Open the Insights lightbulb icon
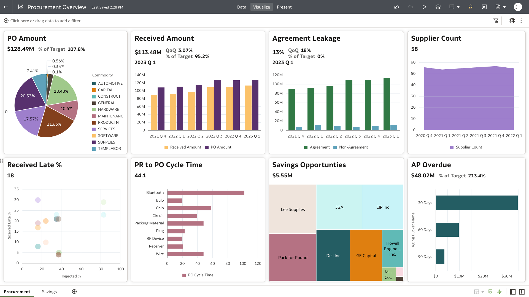The image size is (529, 297). point(470,7)
